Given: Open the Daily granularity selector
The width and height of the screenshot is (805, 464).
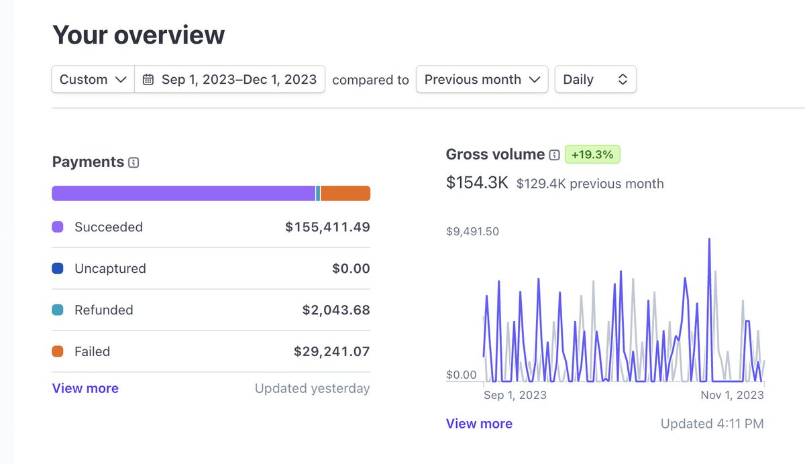Looking at the screenshot, I should [595, 78].
